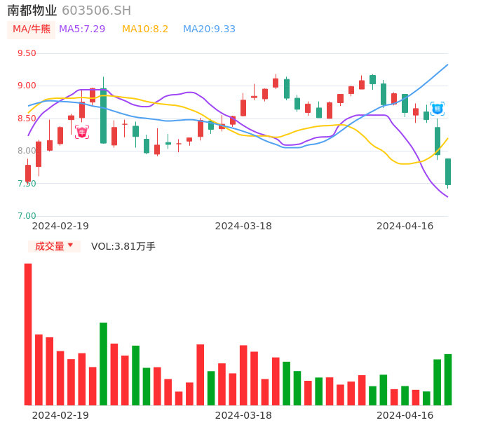
Task: Click the VOL:3.81万手 volume readout
Action: [123, 246]
